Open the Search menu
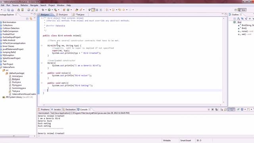The height and width of the screenshot is (143, 254). click(x=43, y=5)
